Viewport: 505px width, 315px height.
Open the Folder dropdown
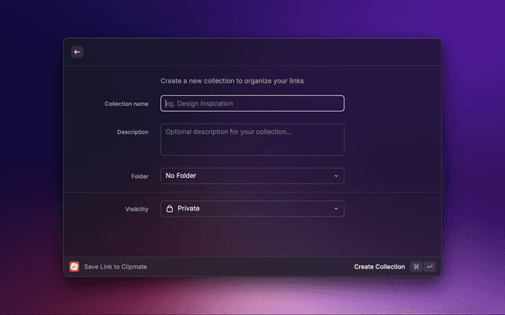[252, 176]
